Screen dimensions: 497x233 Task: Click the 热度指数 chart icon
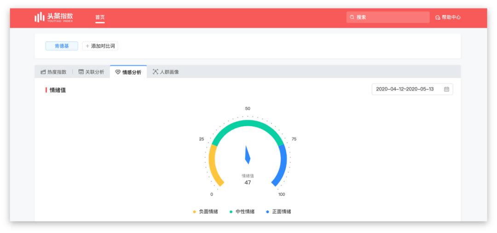(x=43, y=72)
